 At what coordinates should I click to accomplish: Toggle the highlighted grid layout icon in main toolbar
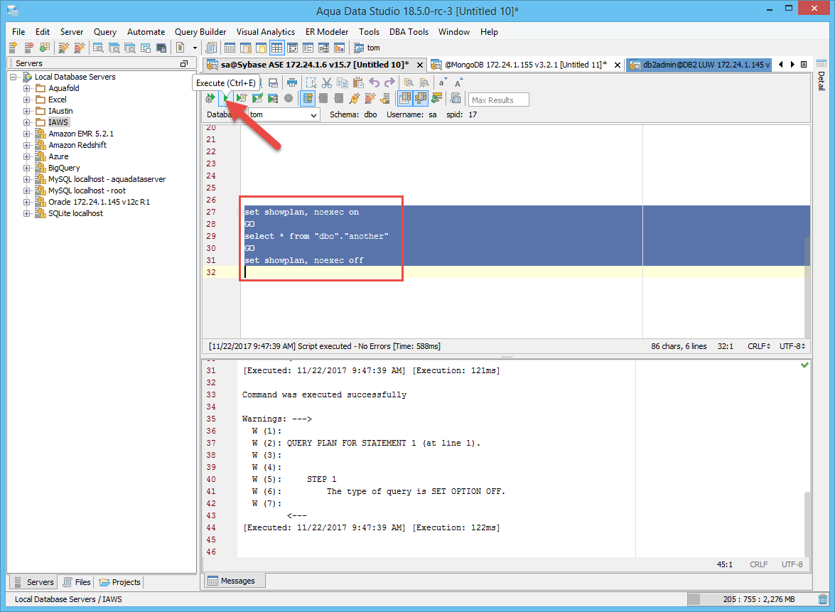(x=276, y=48)
